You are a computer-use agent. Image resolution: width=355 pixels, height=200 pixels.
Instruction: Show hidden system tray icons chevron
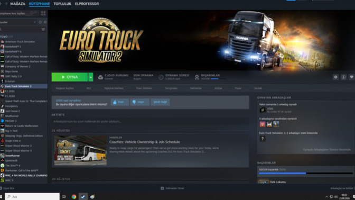click(326, 197)
